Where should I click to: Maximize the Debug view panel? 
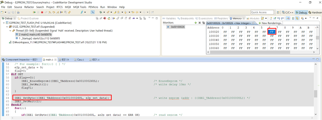click(156, 18)
